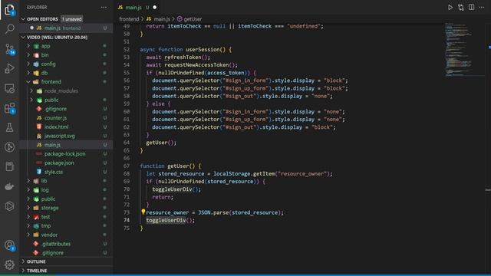Open package.json file
Image resolution: width=491 pixels, height=276 pixels.
click(59, 163)
